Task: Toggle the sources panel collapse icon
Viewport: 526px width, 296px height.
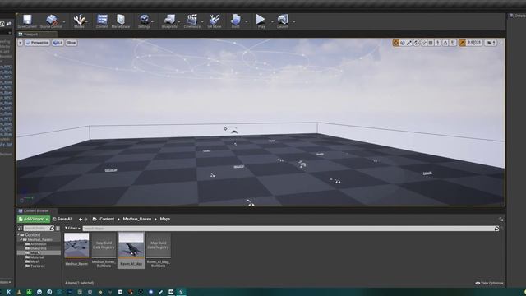Action: click(x=20, y=229)
